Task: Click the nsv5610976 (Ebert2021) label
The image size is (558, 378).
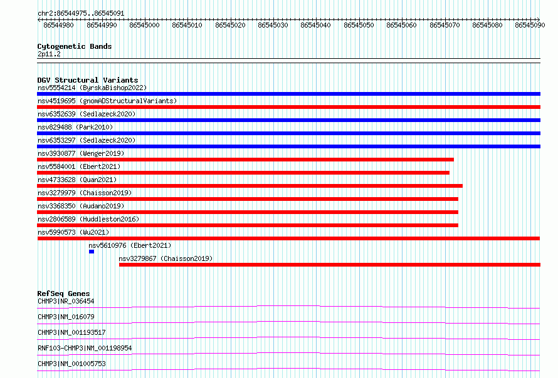Action: point(130,245)
